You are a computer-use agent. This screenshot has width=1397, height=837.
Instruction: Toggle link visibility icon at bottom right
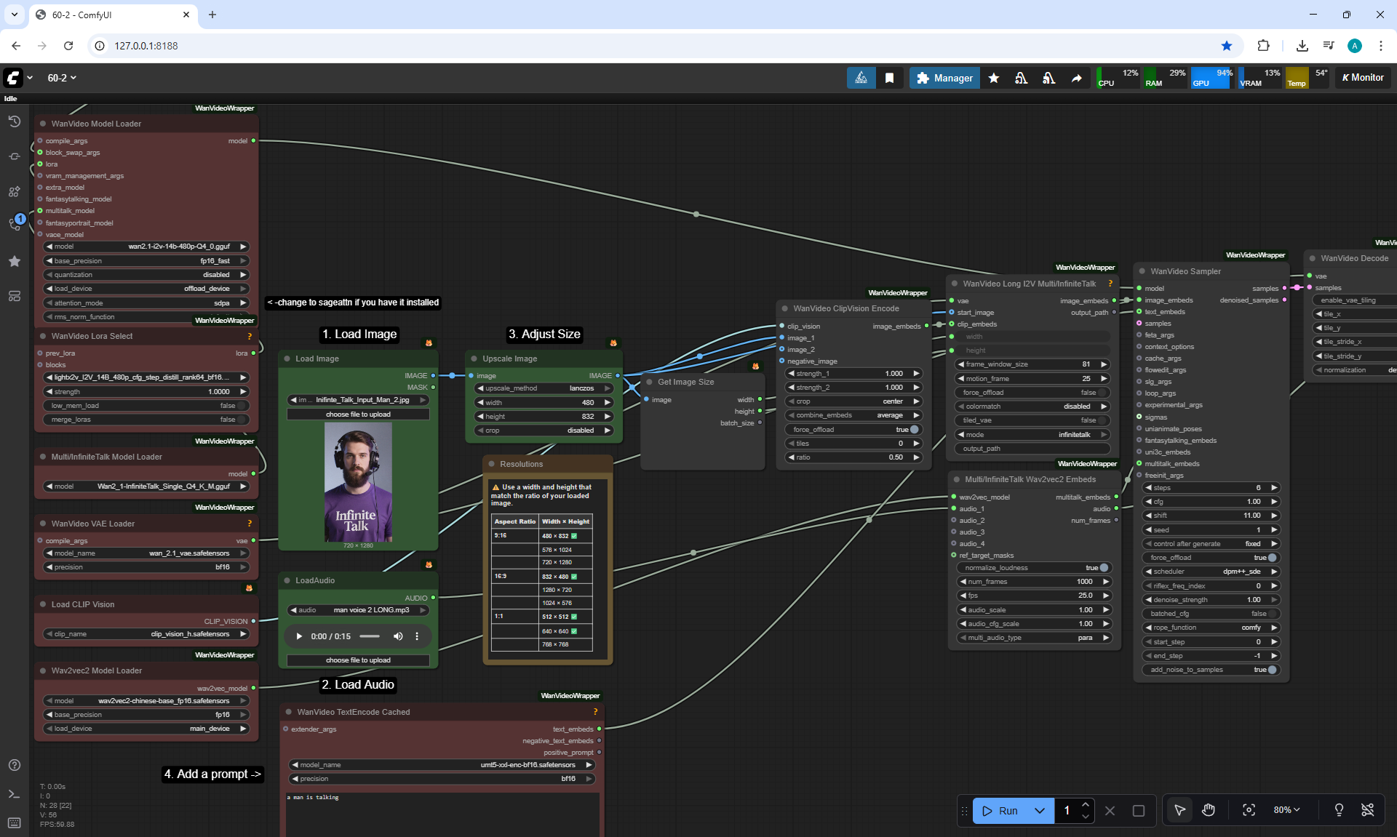coord(1368,810)
